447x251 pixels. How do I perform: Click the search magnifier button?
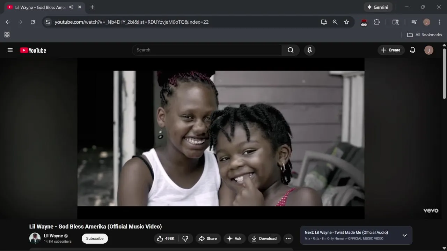[291, 50]
